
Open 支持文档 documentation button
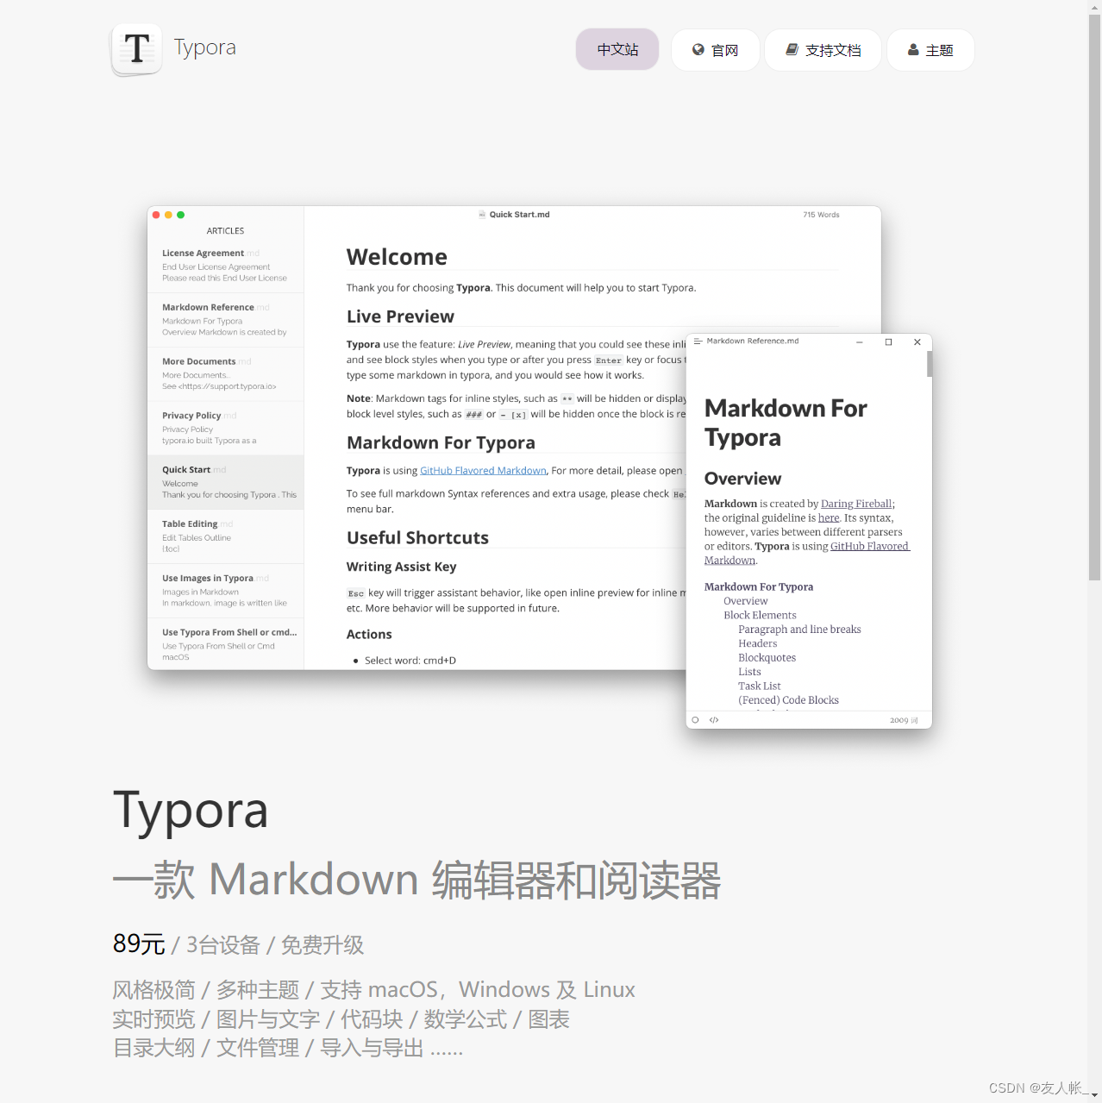pyautogui.click(x=823, y=50)
